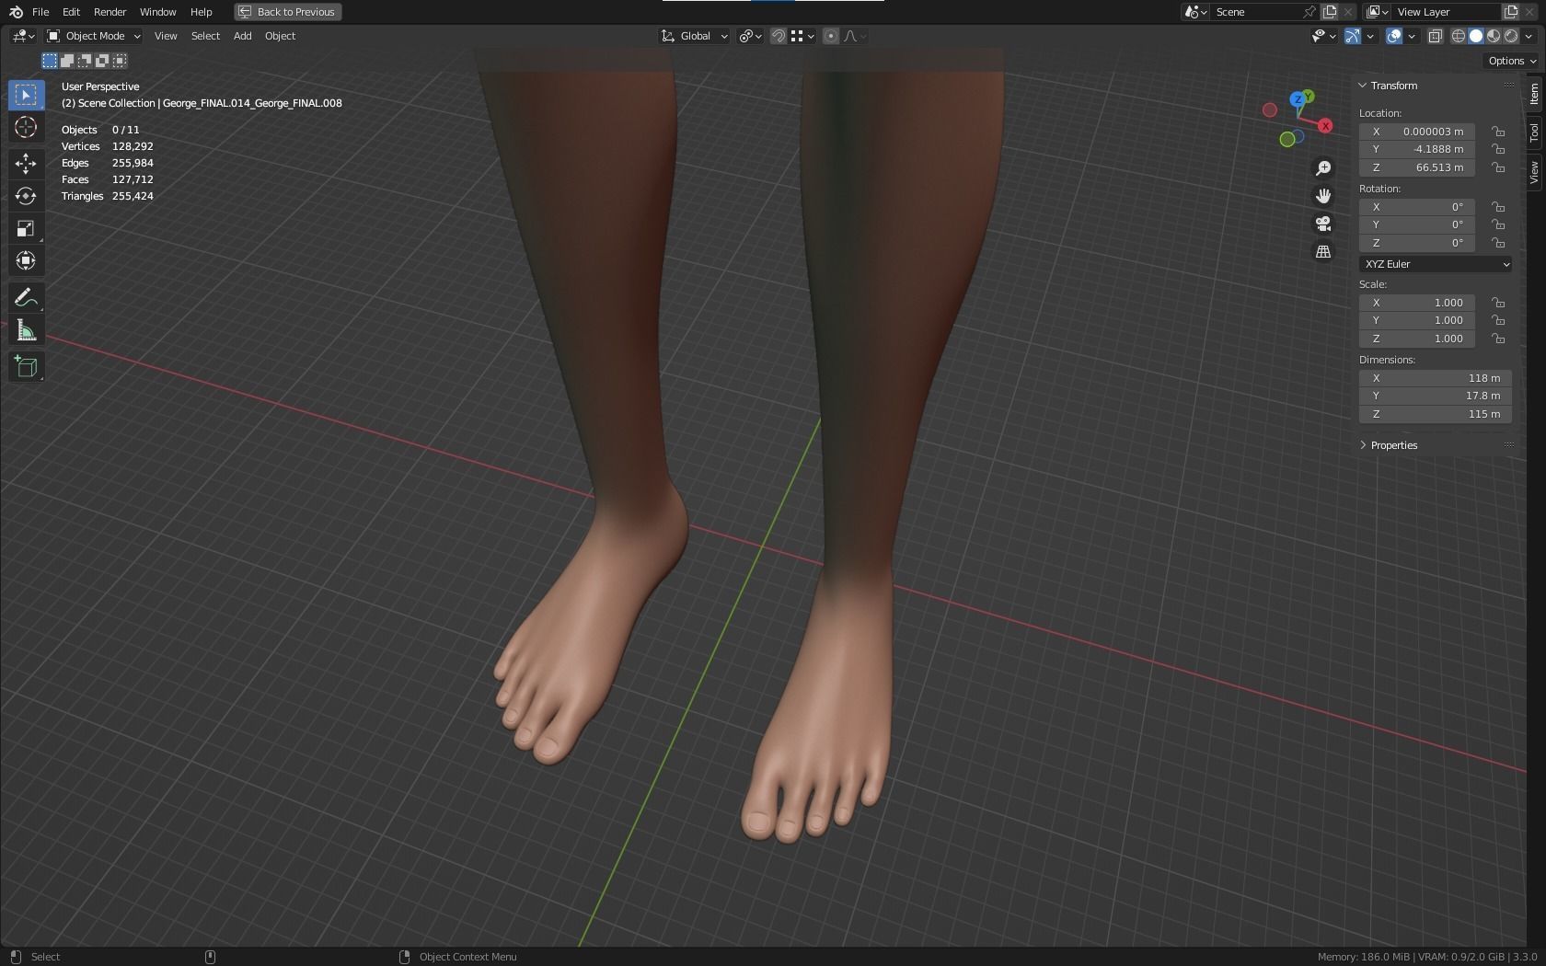
Task: Open viewport shading options dropdown arrow
Action: pyautogui.click(x=1528, y=36)
